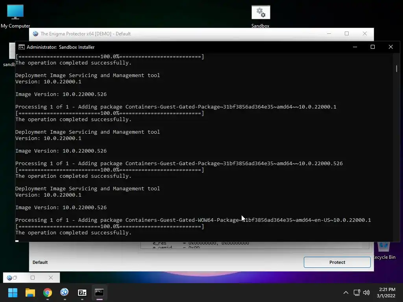403x302 pixels.
Task: Open the clock and date flyout
Action: click(x=386, y=293)
